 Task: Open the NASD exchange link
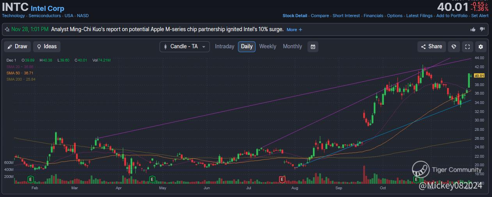[83, 16]
